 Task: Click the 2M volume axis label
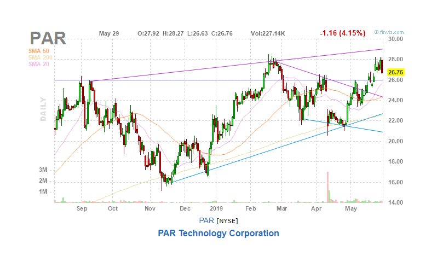click(43, 181)
